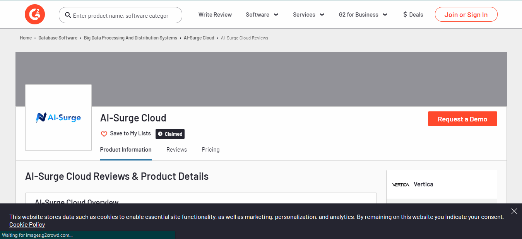Switch to the Pricing tab
Screen dimensions: 522x239
tap(211, 150)
